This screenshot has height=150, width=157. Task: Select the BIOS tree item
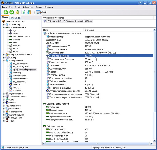tap(15, 49)
